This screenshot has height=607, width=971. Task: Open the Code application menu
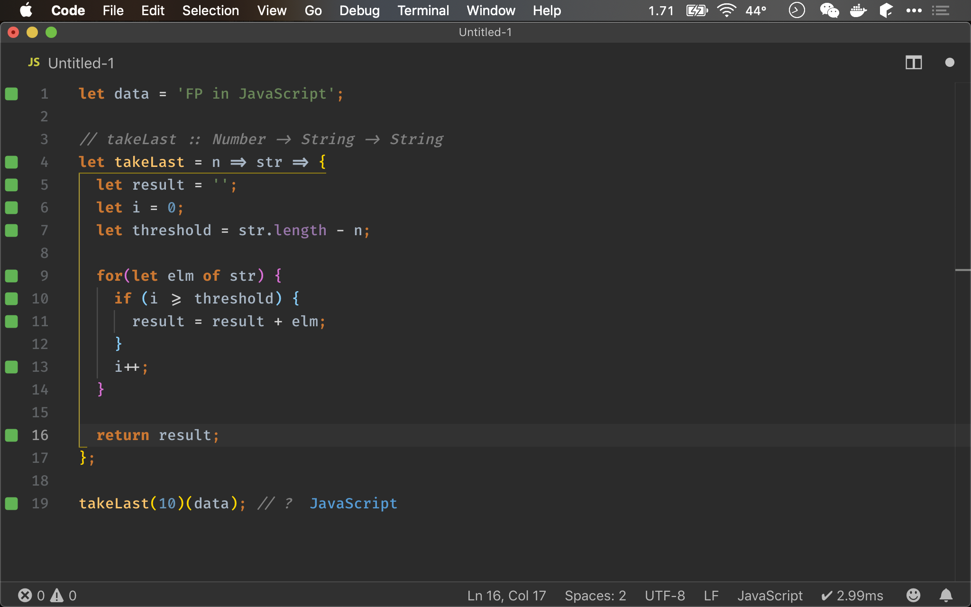click(68, 10)
